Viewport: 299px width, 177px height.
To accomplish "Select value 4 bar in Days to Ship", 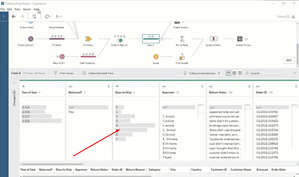I will (135, 126).
